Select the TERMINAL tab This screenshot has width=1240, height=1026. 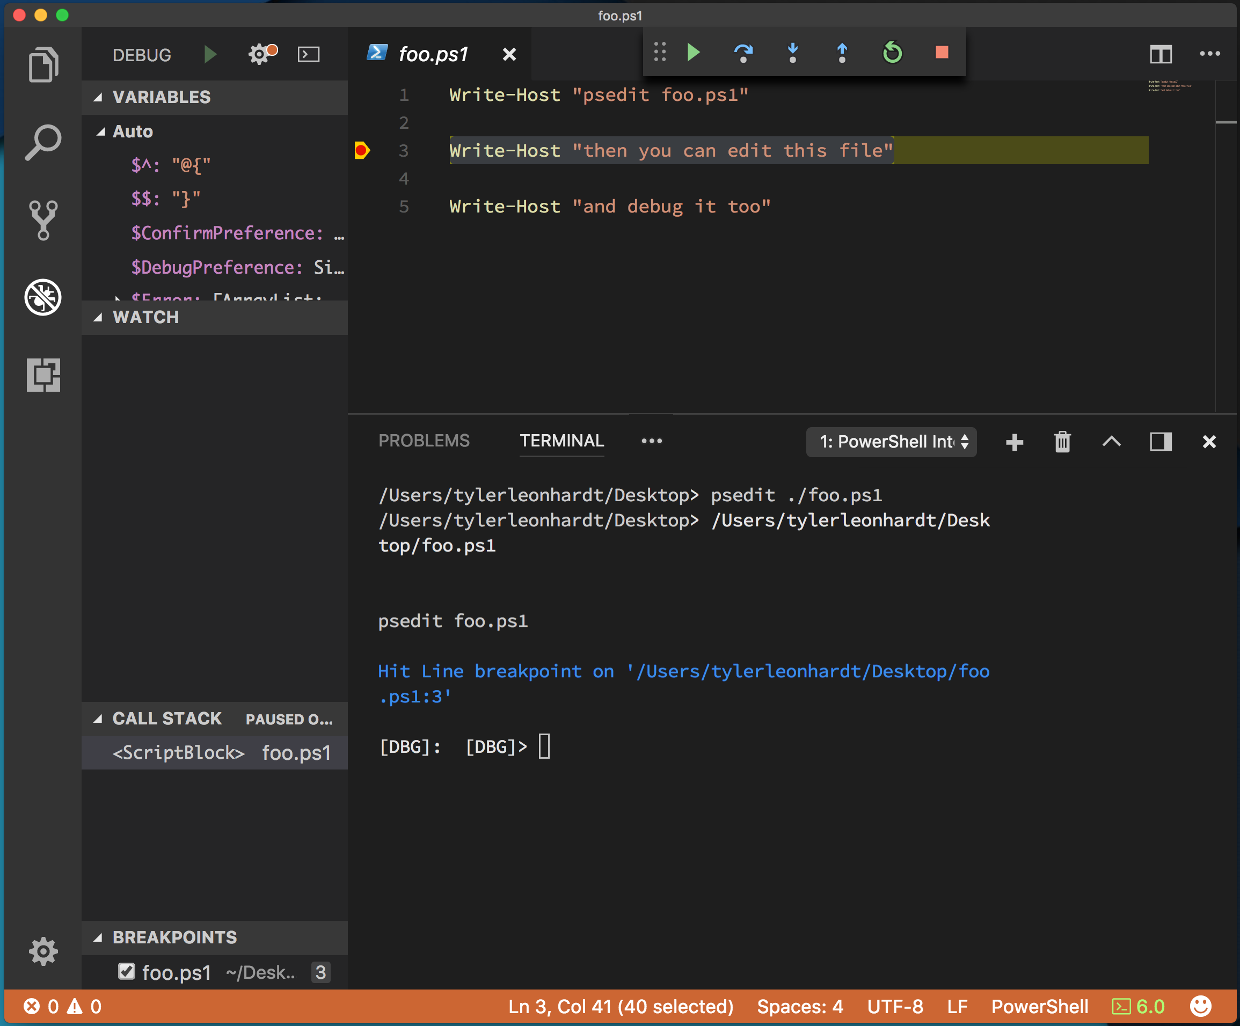[561, 441]
